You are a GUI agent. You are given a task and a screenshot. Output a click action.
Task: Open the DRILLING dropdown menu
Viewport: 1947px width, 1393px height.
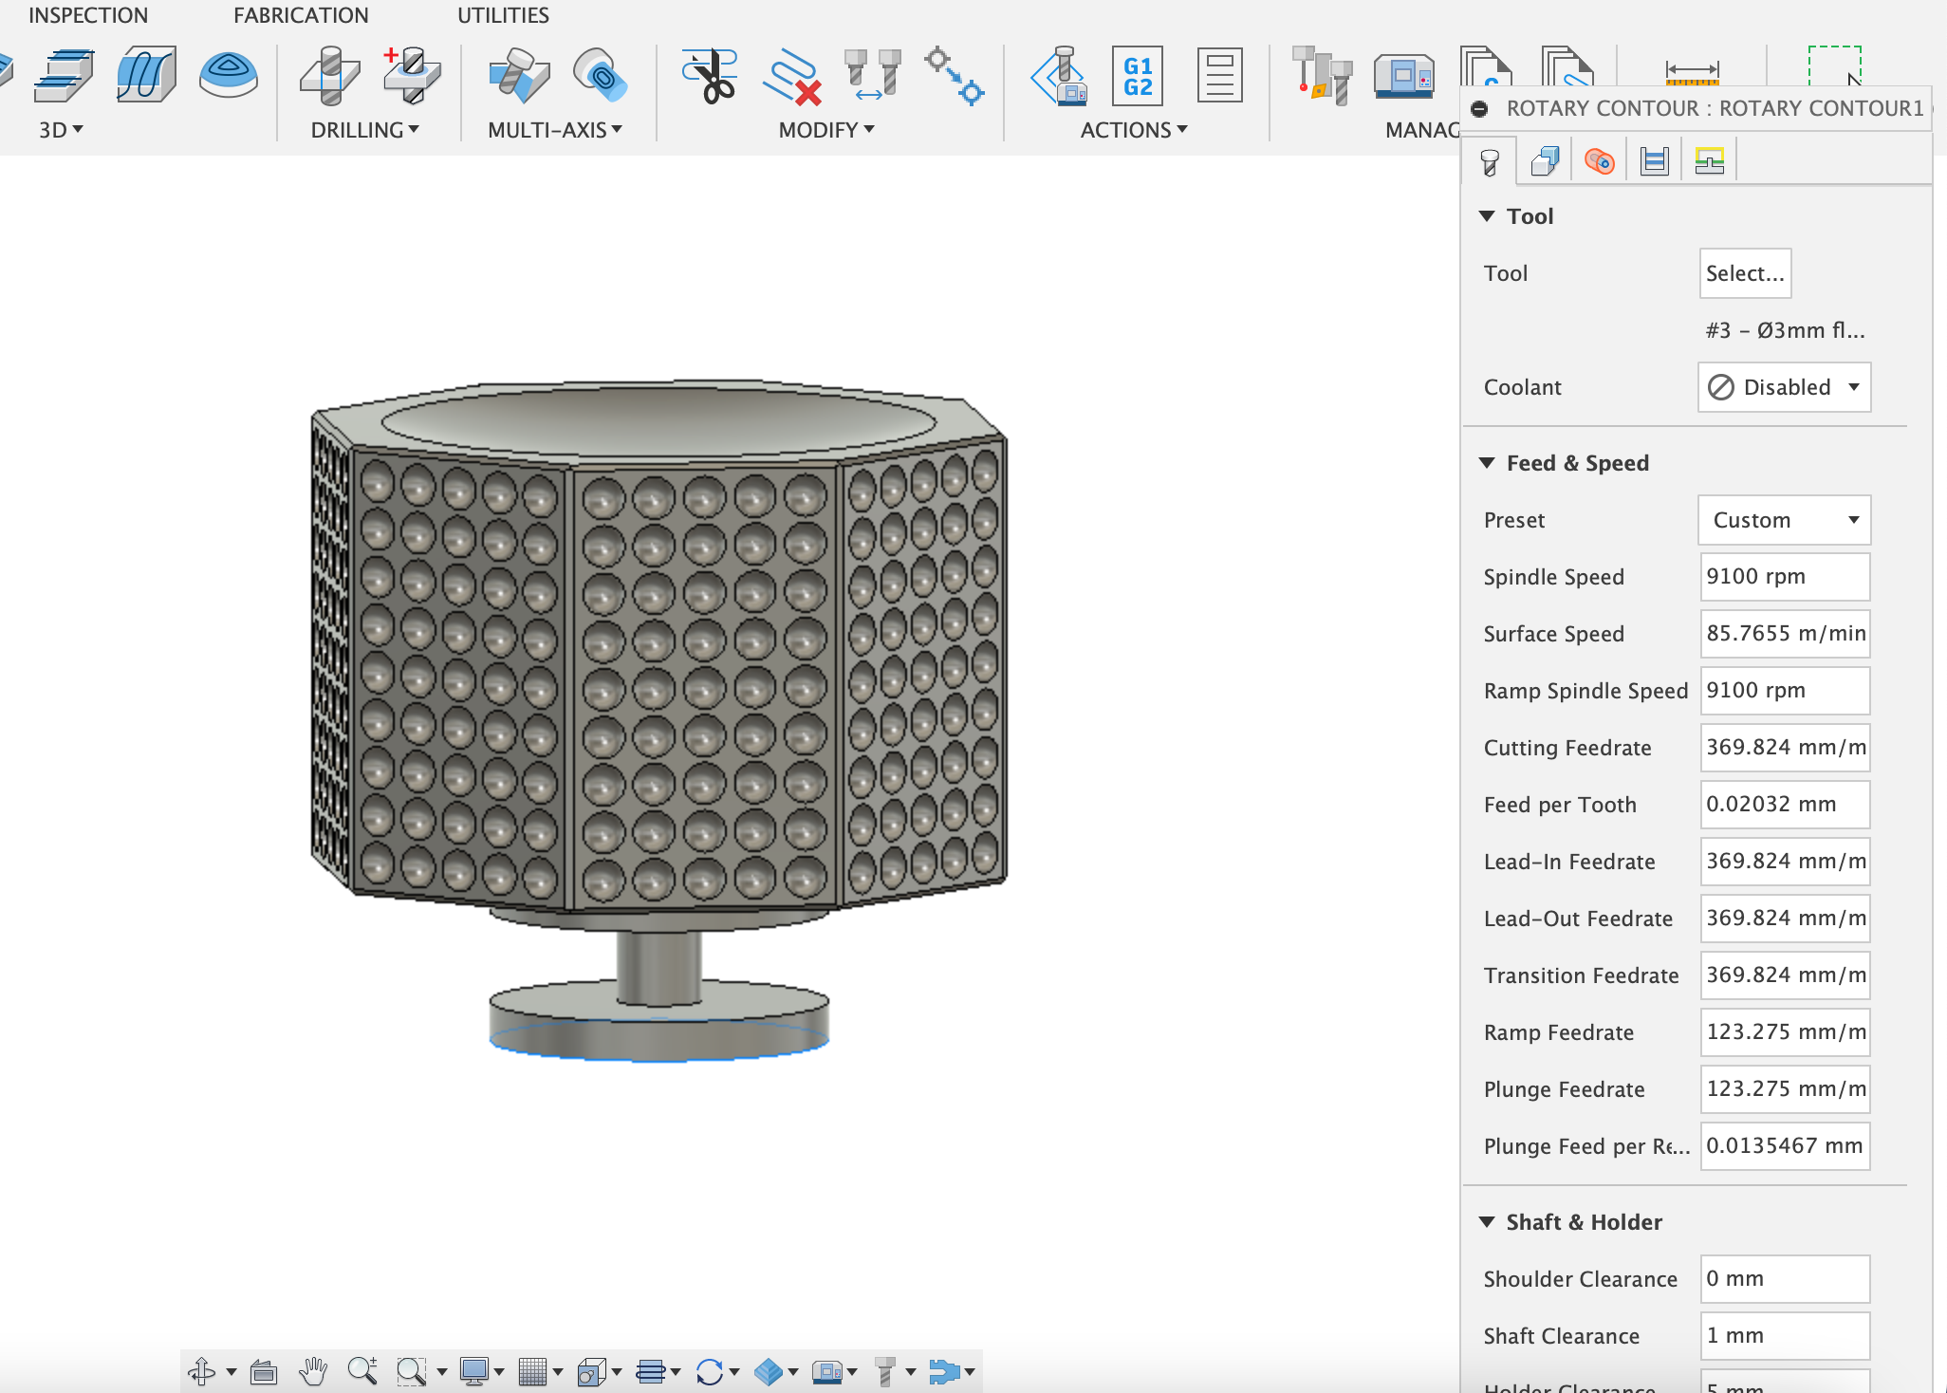pos(364,130)
